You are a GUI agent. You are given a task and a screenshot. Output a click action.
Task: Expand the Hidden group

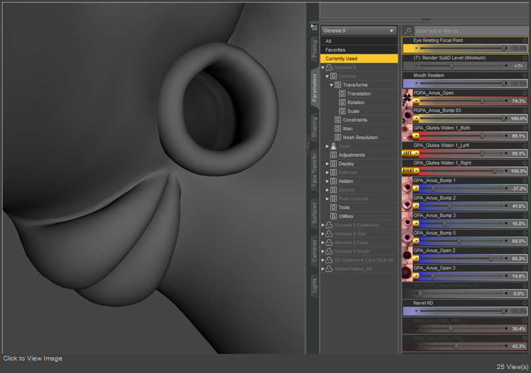pyautogui.click(x=327, y=181)
